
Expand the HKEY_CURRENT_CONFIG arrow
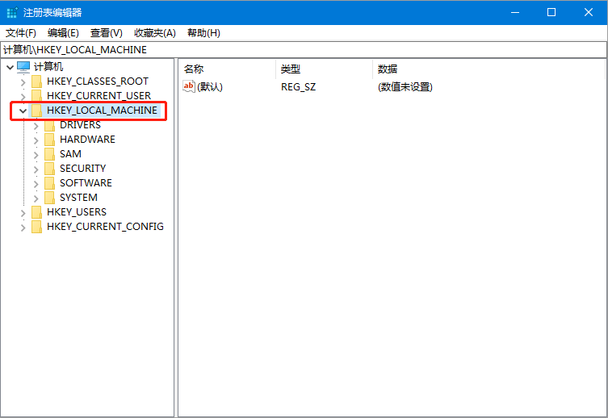[x=23, y=227]
